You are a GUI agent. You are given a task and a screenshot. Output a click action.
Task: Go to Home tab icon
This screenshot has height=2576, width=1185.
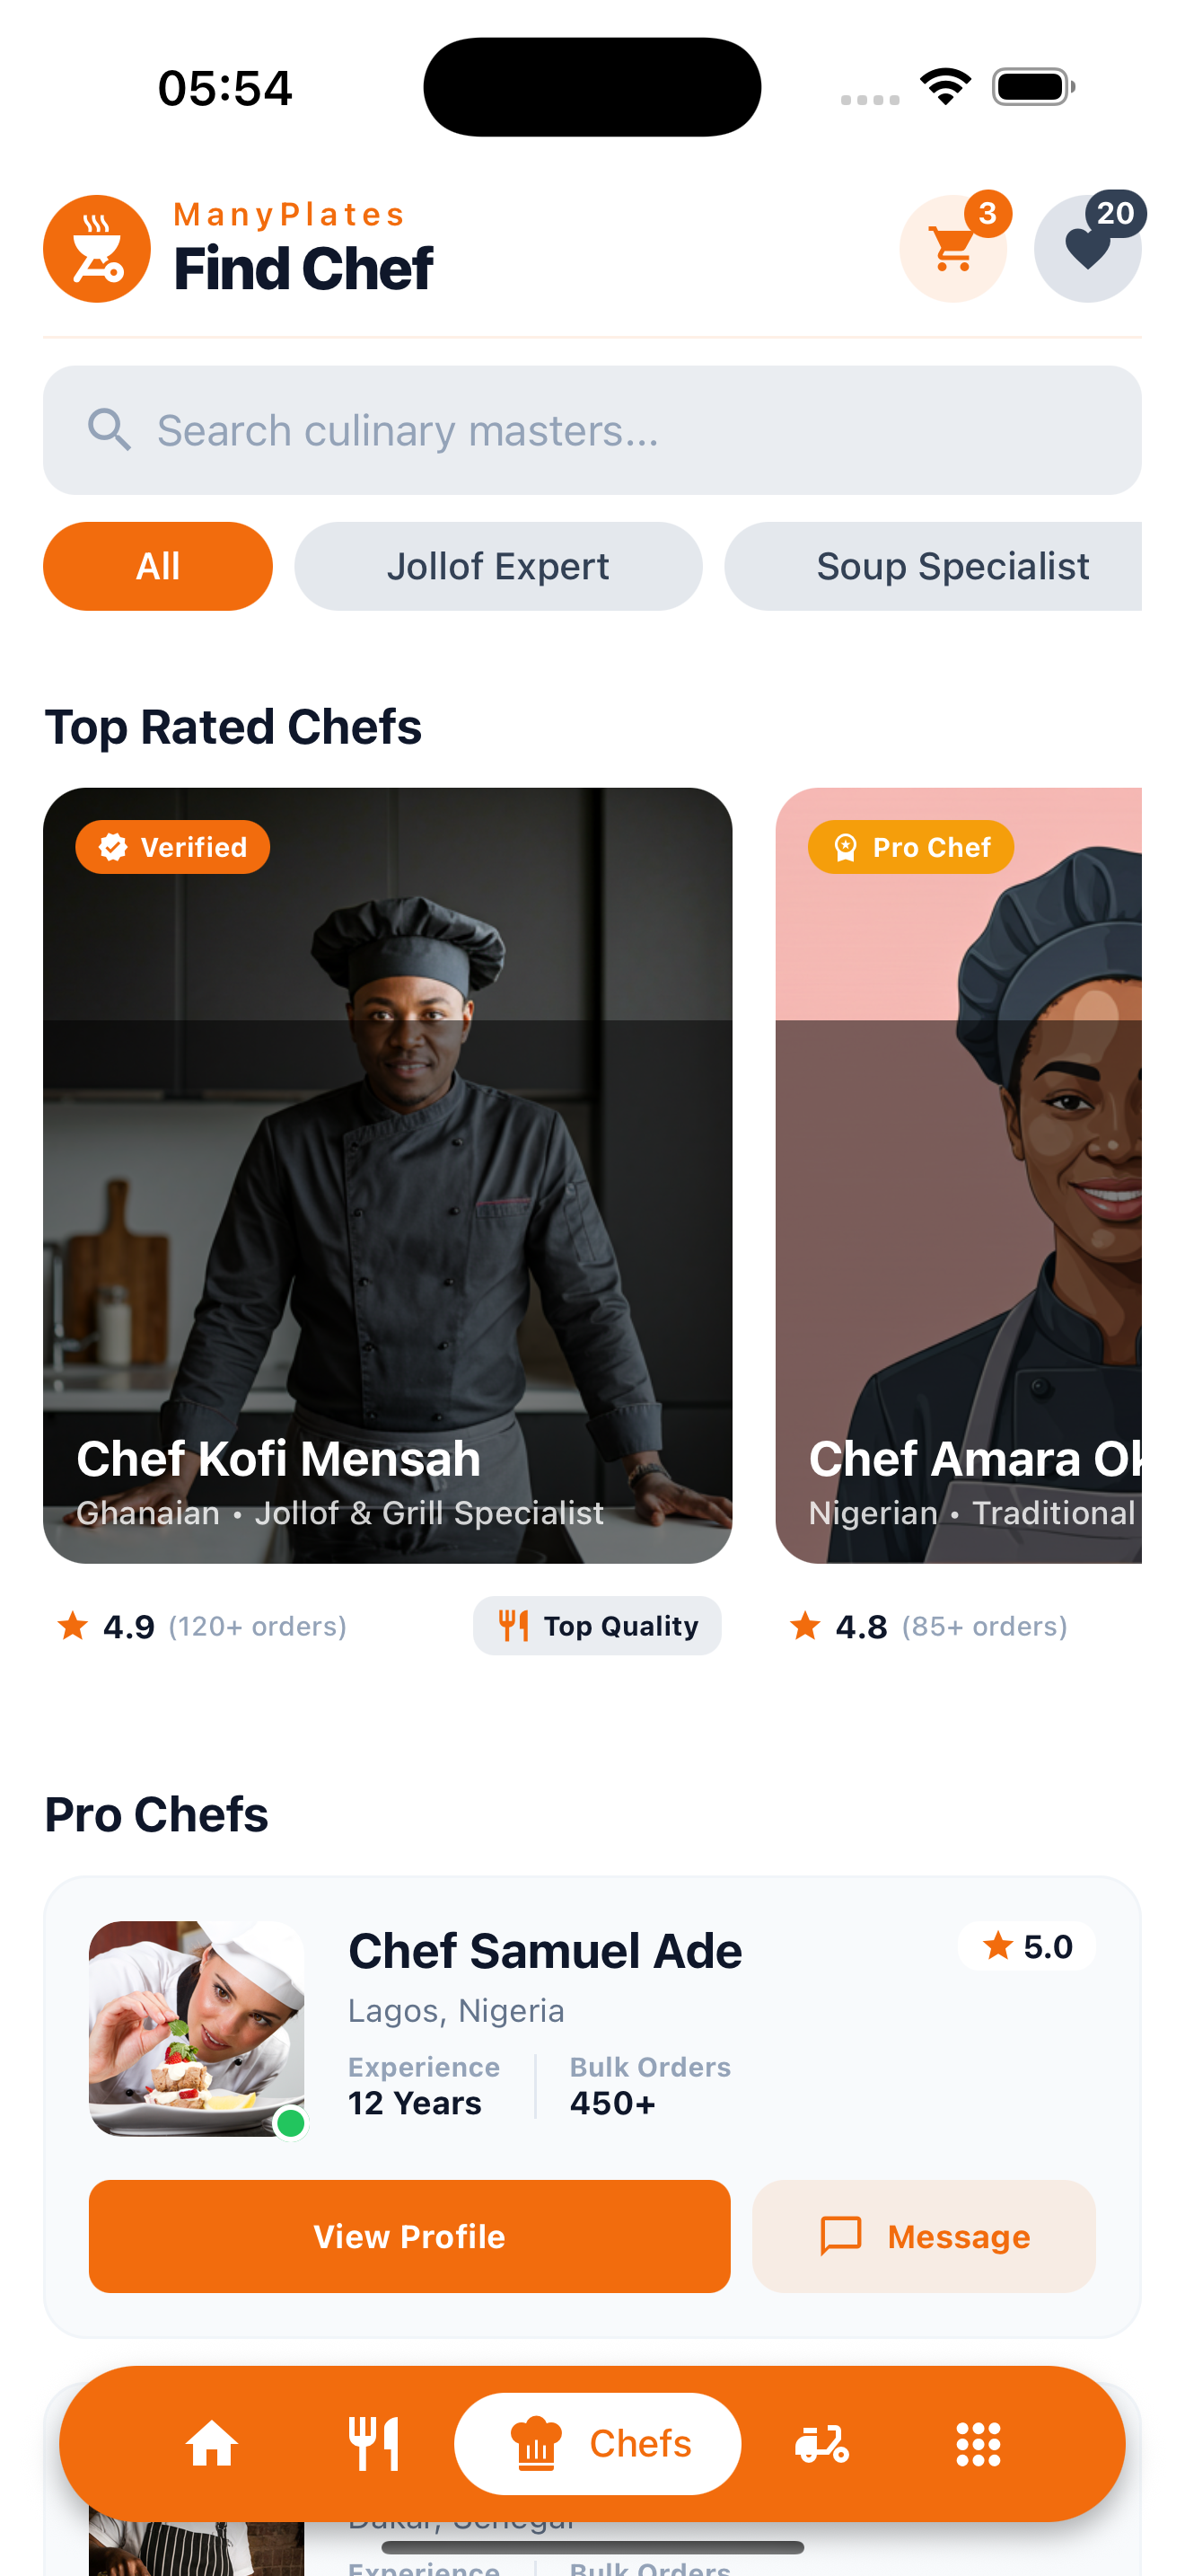click(212, 2443)
